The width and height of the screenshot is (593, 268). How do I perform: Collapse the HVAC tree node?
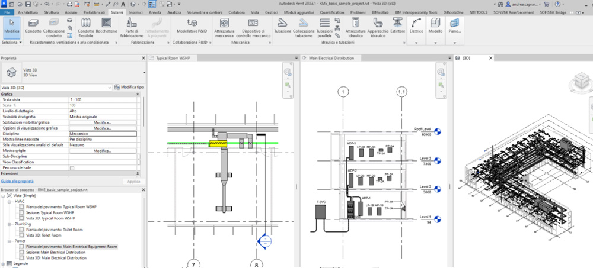pyautogui.click(x=9, y=202)
